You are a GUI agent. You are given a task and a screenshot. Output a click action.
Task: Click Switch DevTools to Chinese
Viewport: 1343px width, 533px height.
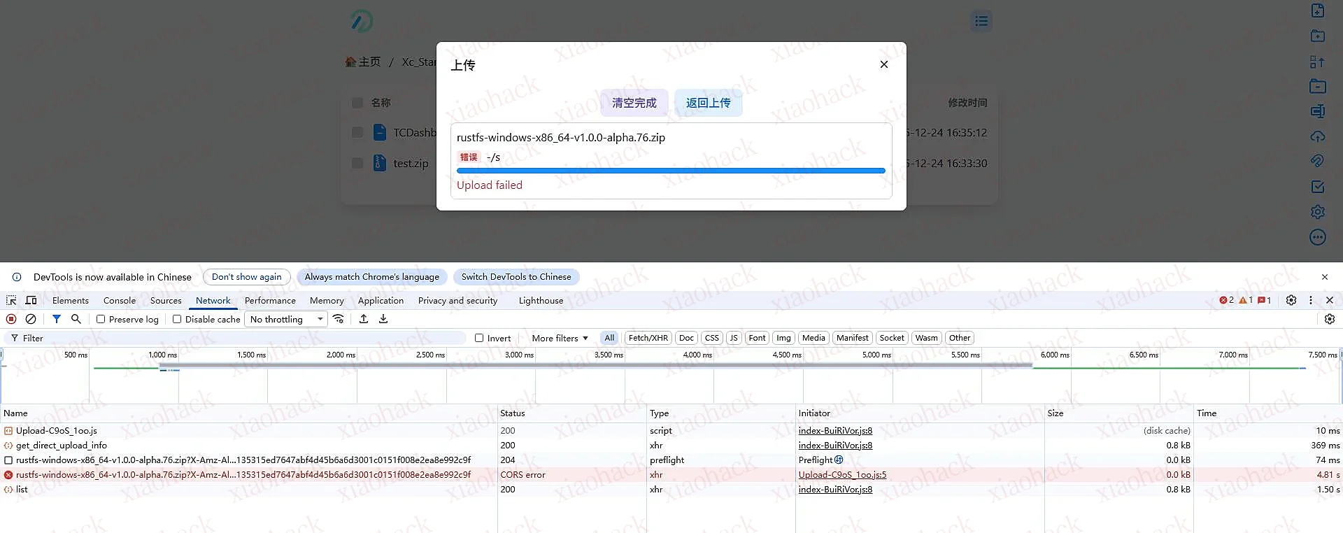pos(516,277)
